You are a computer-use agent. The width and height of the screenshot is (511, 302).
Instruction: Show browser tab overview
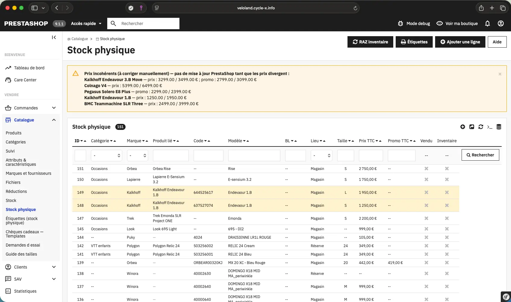[x=503, y=8]
